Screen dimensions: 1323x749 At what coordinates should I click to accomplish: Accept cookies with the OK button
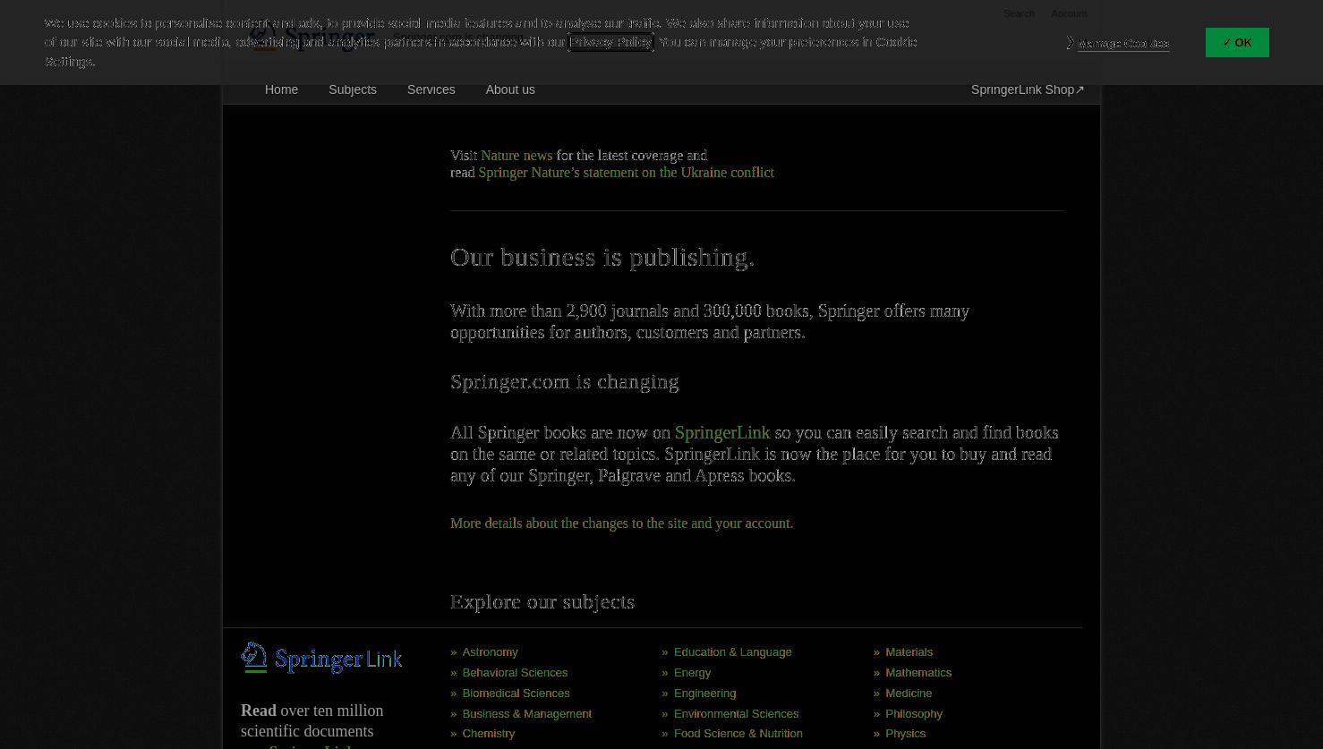[x=1237, y=42]
